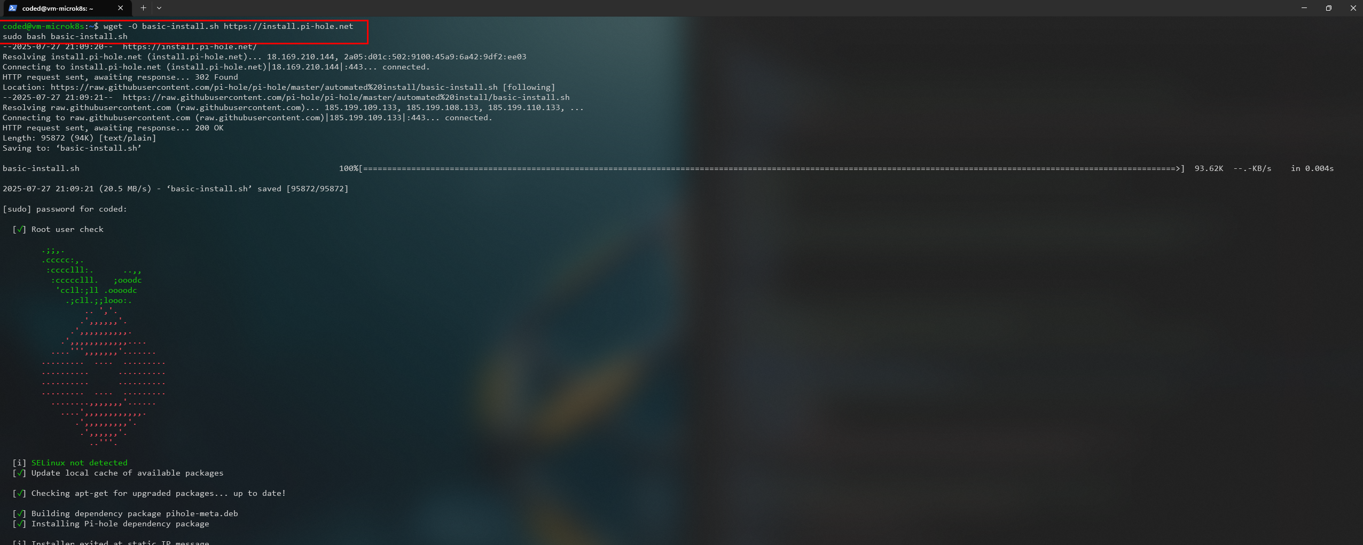Click the raw.githubusercontent.com Location URL line
This screenshot has height=545, width=1363.
pos(279,87)
